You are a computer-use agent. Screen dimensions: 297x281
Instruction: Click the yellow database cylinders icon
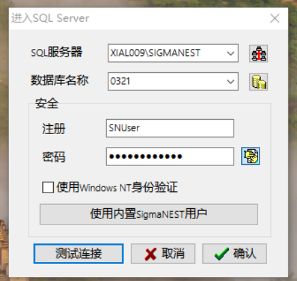[x=258, y=82]
